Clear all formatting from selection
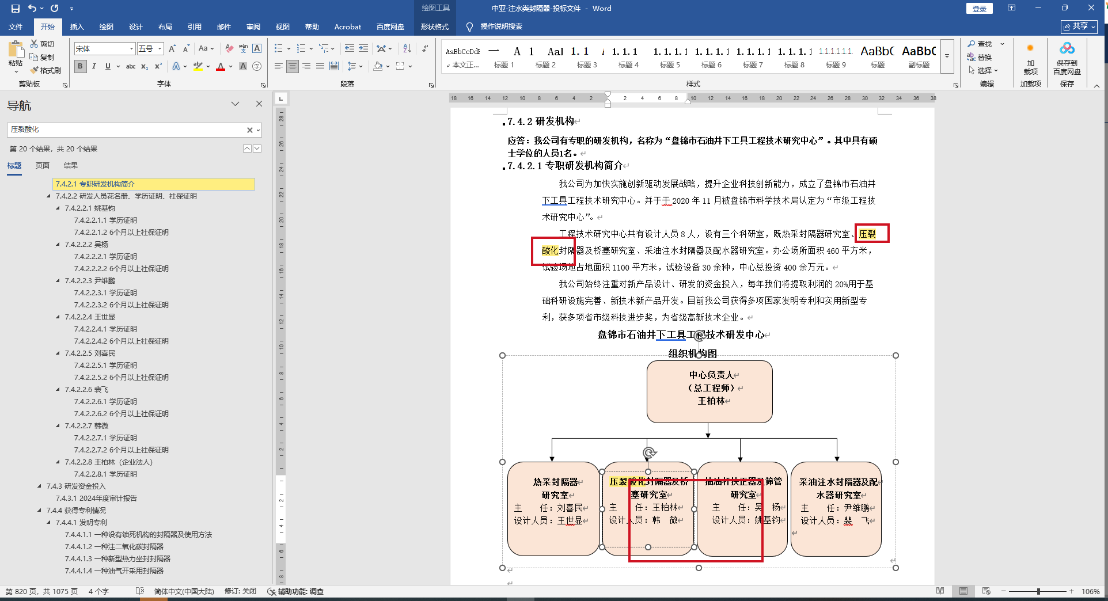 [x=229, y=49]
